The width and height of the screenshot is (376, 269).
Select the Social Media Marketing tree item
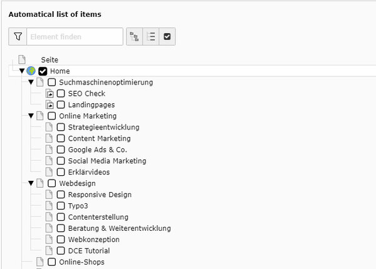(107, 161)
